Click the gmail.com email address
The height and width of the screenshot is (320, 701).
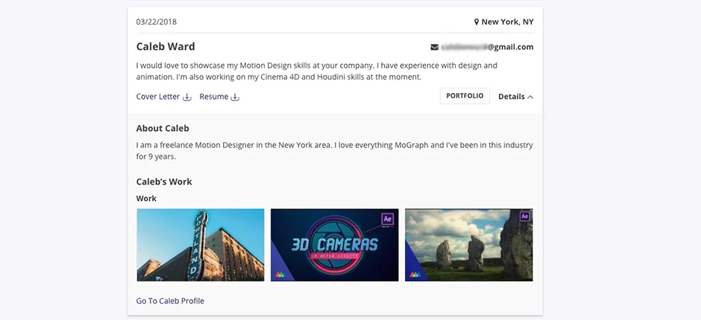click(x=487, y=47)
